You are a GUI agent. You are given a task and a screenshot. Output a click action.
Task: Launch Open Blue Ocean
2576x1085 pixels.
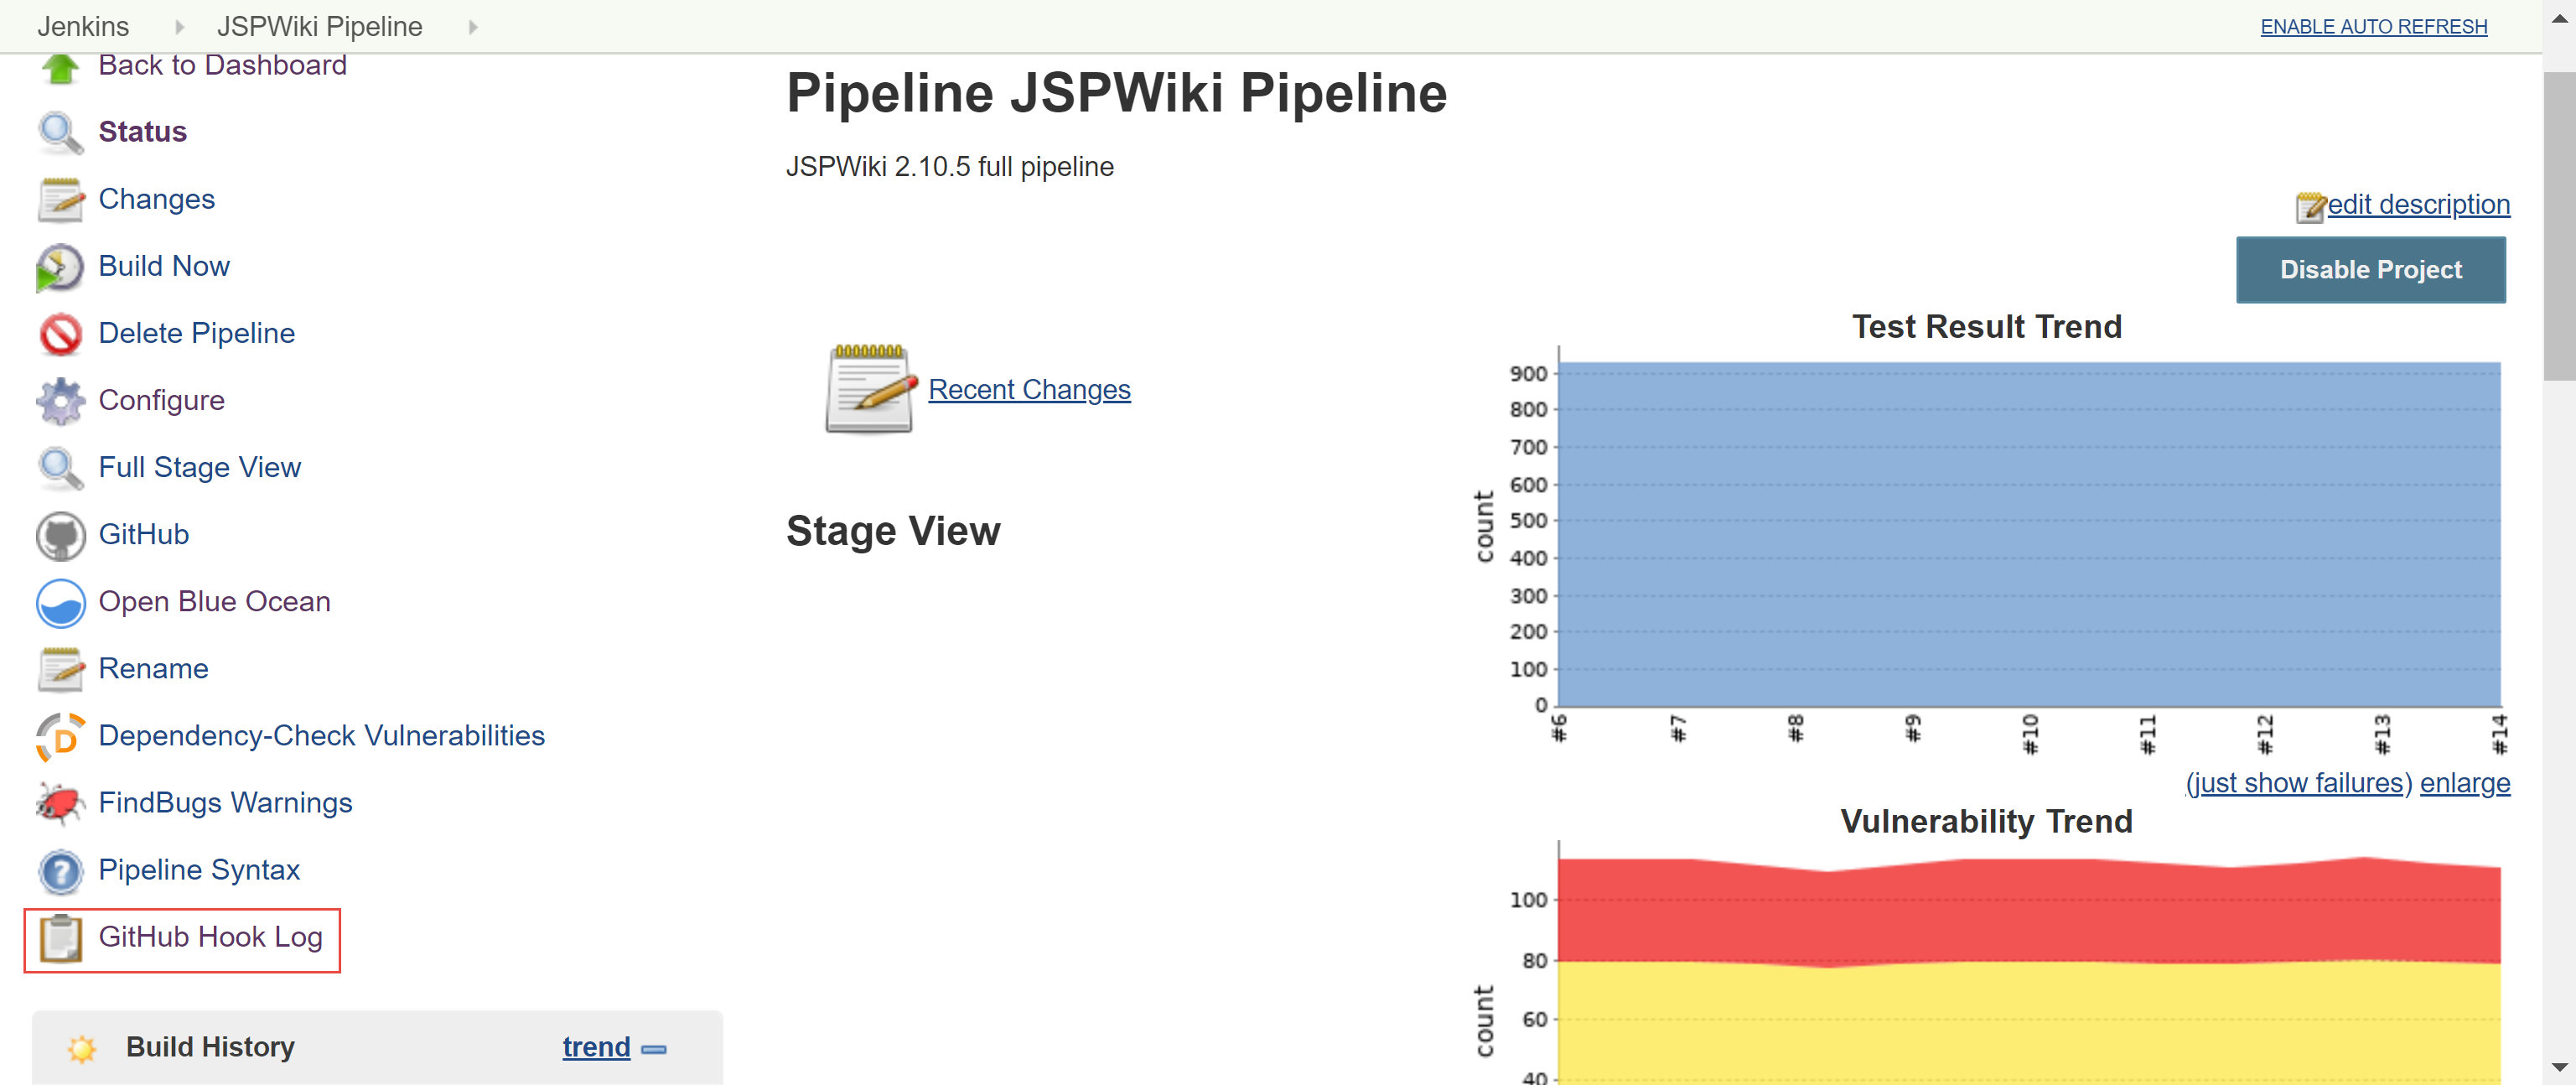[x=214, y=601]
